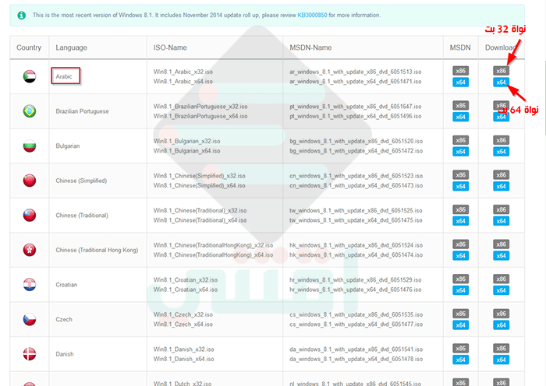Open MSDN x64 entry for Hong Kong Chinese
The width and height of the screenshot is (546, 386).
coord(461,256)
